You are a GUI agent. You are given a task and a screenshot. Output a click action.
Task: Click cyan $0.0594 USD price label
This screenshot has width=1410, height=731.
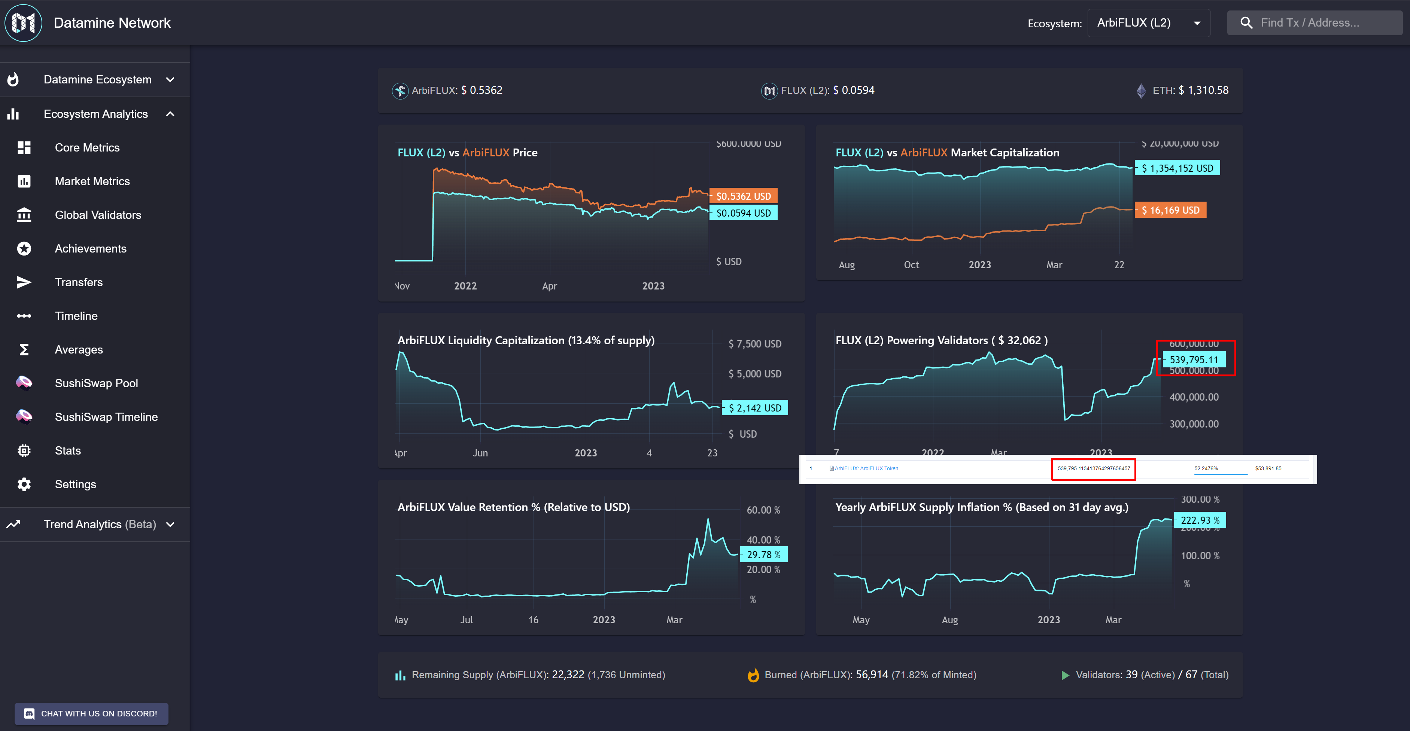point(743,213)
